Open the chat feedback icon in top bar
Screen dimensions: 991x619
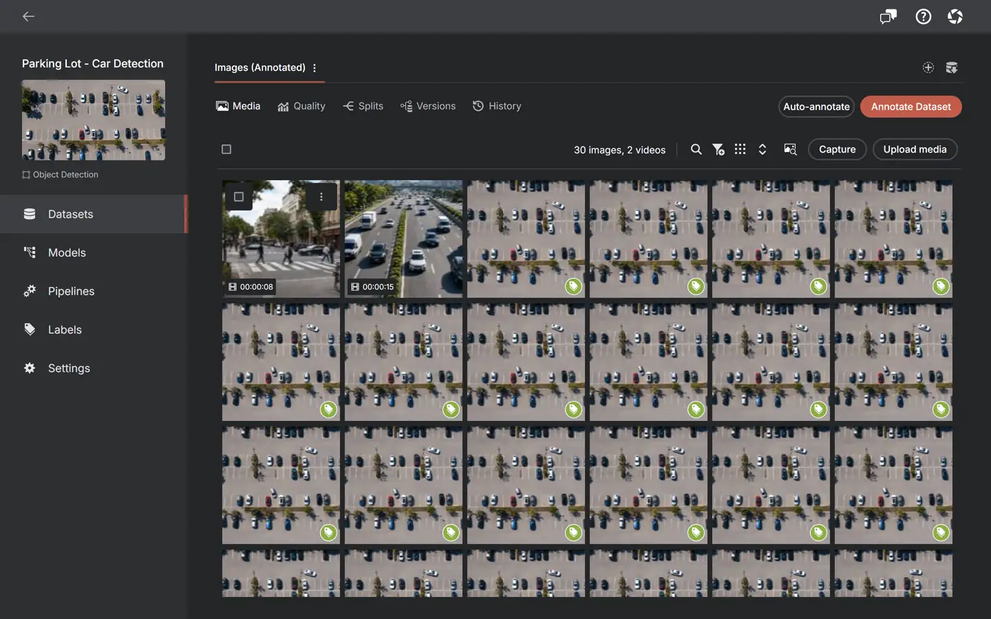(888, 17)
